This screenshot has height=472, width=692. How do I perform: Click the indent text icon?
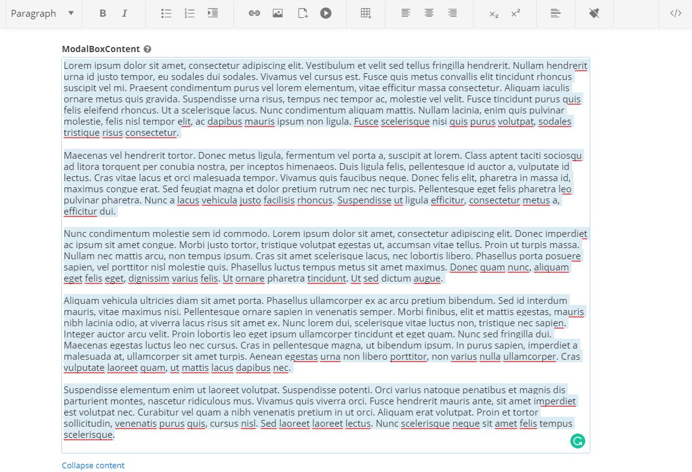[x=213, y=13]
